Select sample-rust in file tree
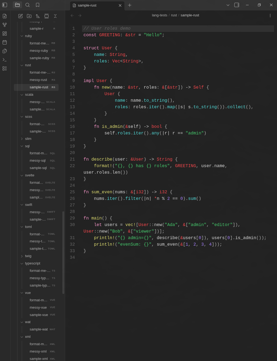The height and width of the screenshot is (361, 277). [36, 87]
